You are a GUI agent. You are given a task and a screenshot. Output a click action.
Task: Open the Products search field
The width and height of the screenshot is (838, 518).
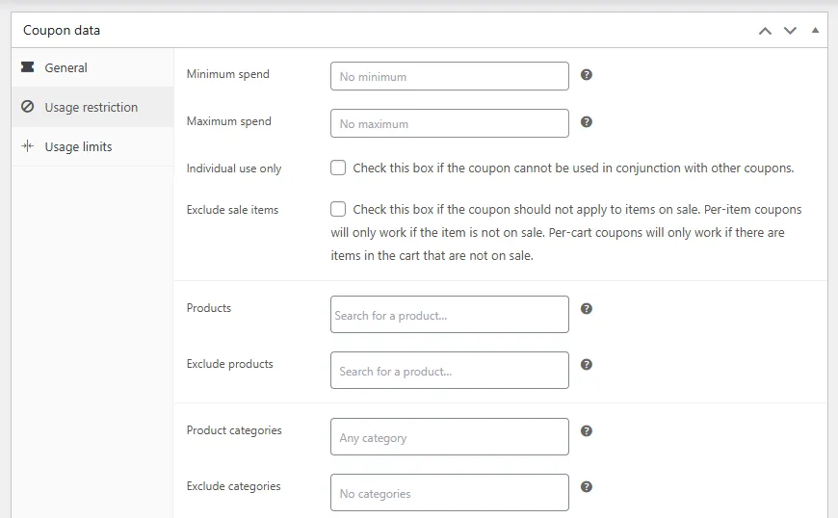450,315
